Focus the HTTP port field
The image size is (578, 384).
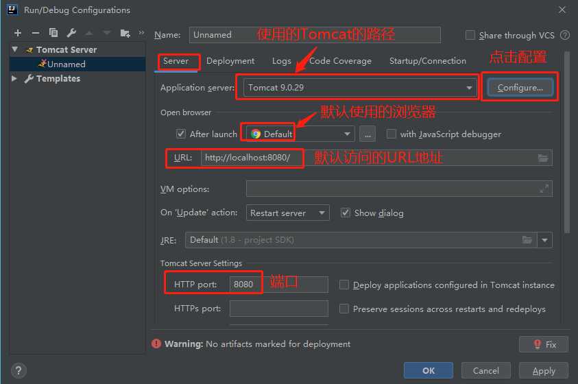click(x=278, y=285)
